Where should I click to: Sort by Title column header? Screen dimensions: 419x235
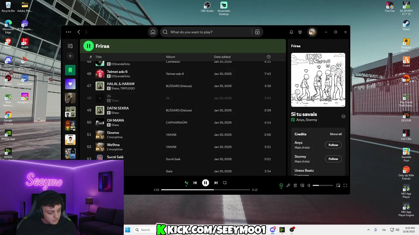click(x=99, y=57)
